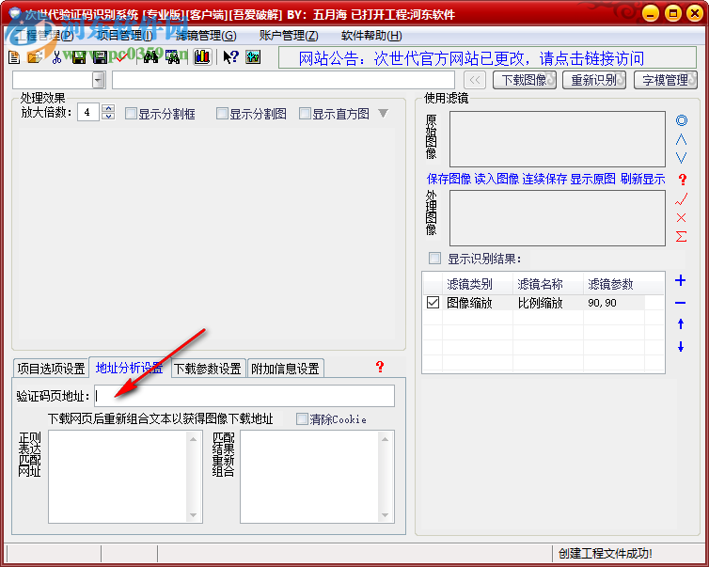Click the plain binoculars search icon

150,57
